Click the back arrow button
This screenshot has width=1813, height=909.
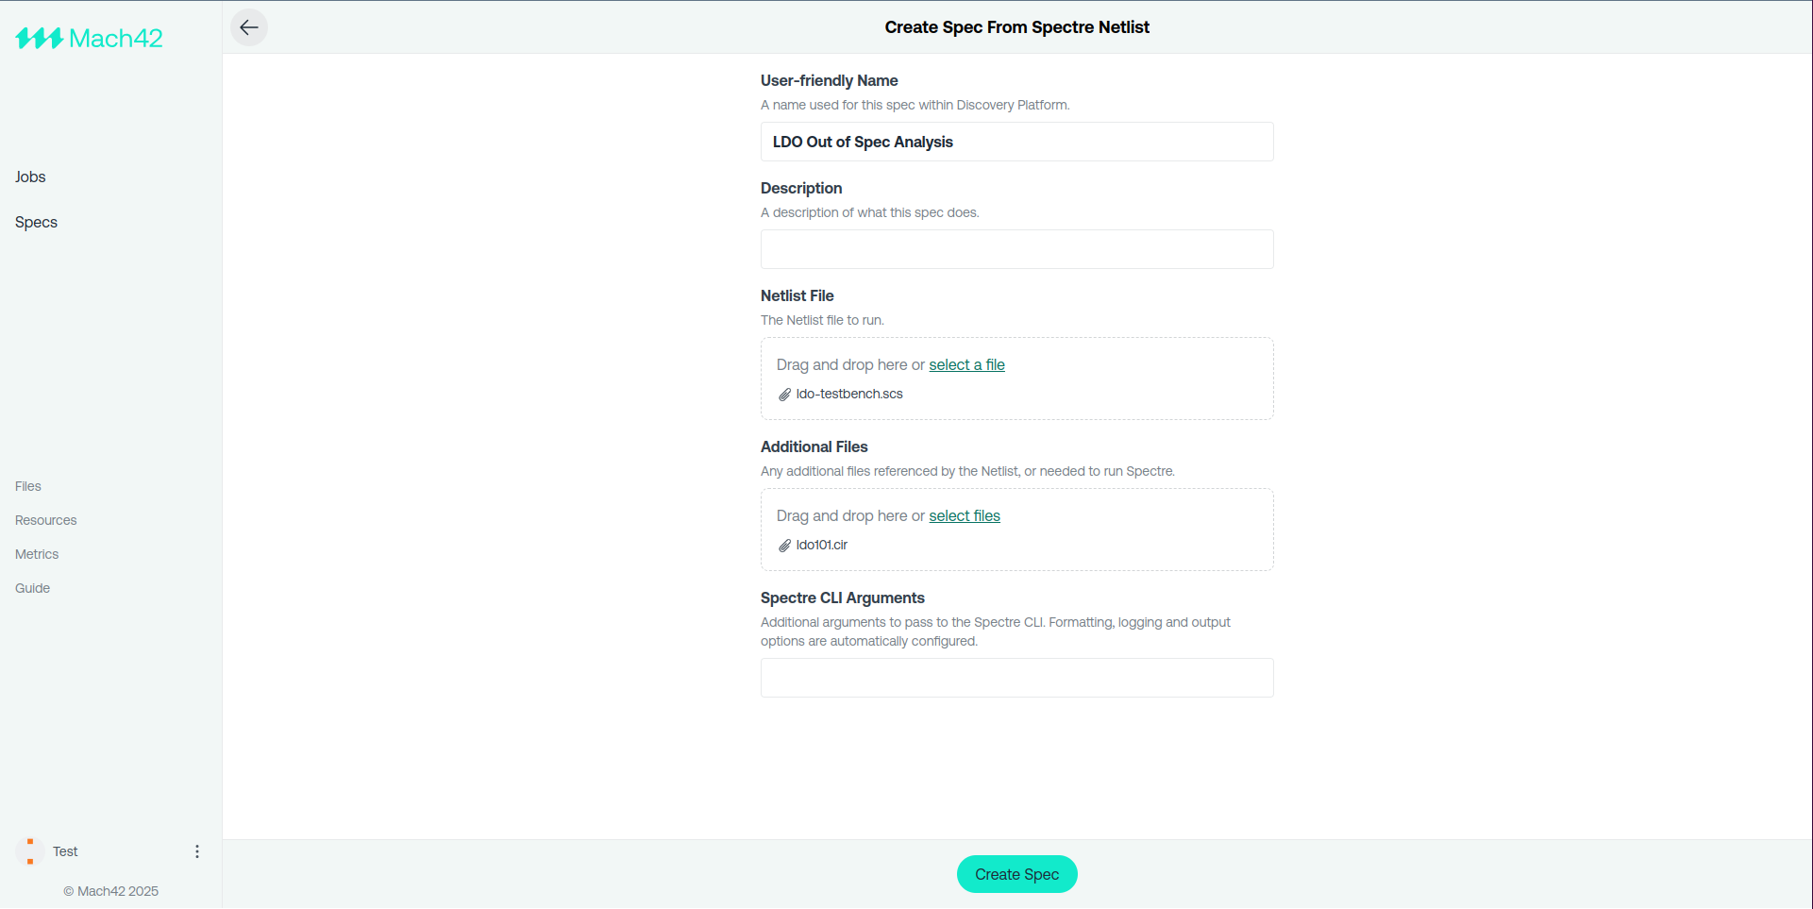tap(249, 27)
